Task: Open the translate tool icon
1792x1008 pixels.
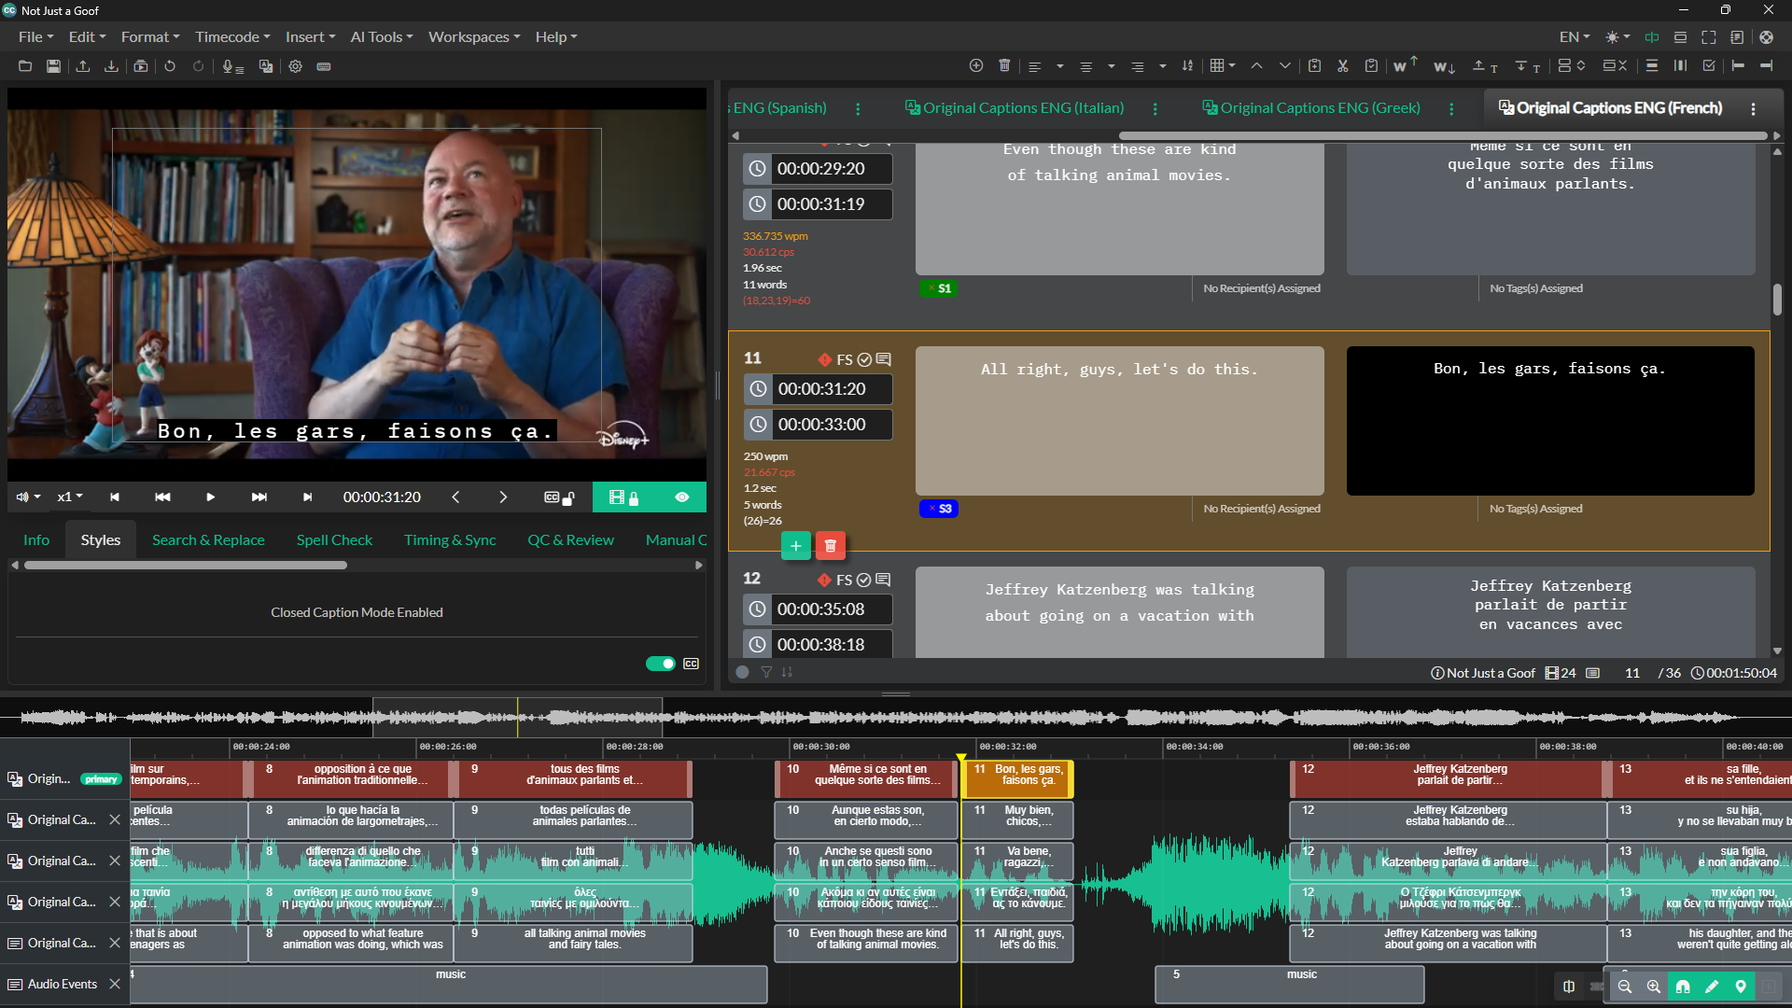Action: pos(266,66)
